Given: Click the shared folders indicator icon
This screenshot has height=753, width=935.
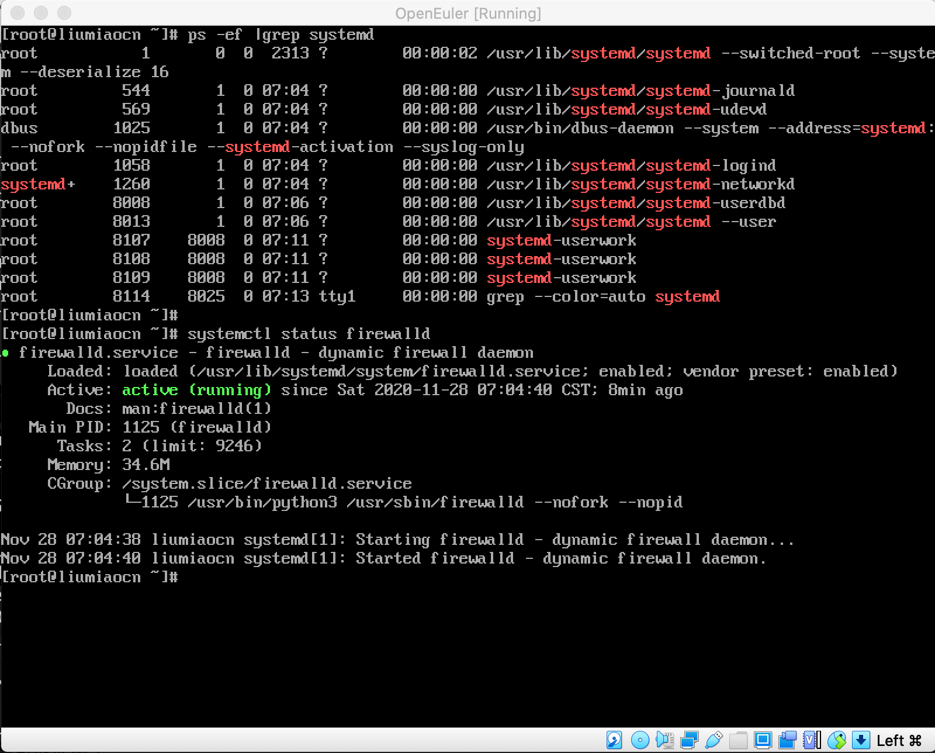Looking at the screenshot, I should (738, 740).
